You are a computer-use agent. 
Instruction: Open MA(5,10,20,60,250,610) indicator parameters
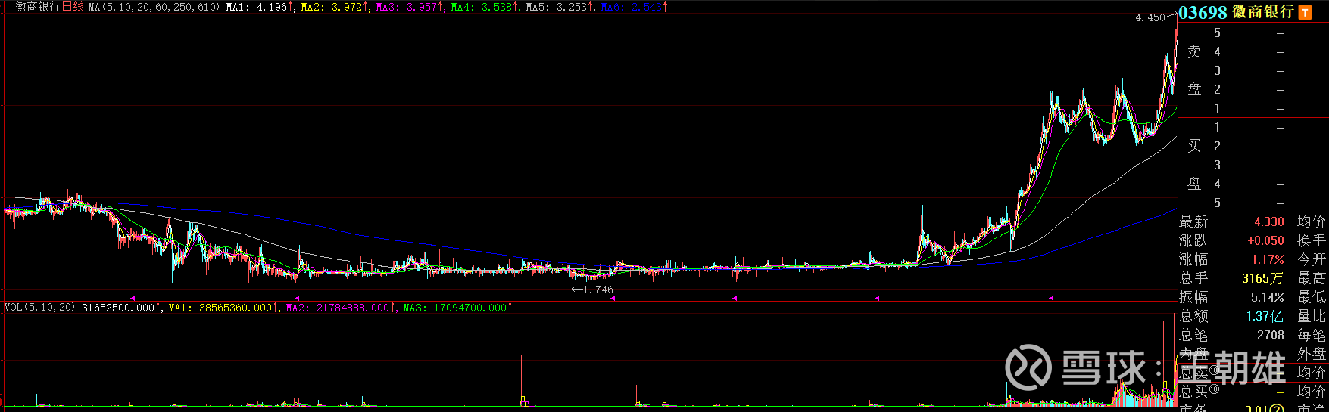tap(154, 7)
